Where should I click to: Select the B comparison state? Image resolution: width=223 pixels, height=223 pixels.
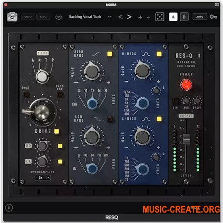point(184,17)
